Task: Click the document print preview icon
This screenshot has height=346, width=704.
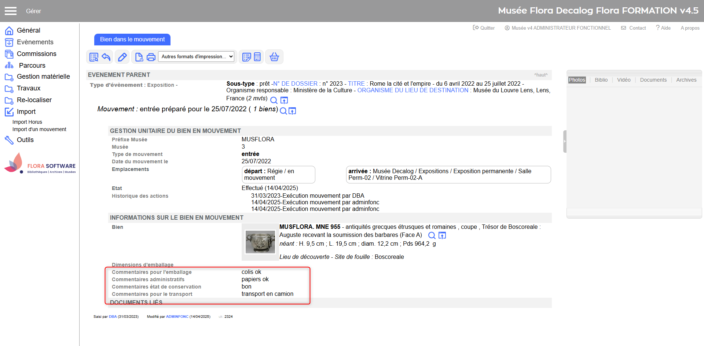Action: [139, 57]
